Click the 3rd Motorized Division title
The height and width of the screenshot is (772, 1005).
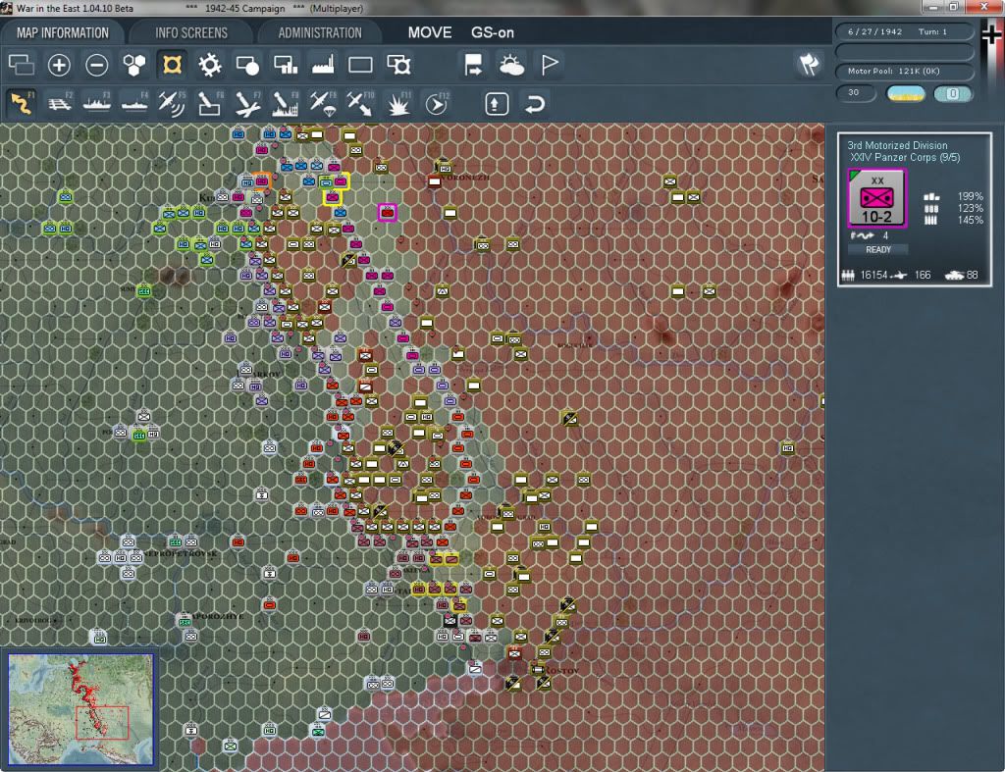(x=897, y=145)
